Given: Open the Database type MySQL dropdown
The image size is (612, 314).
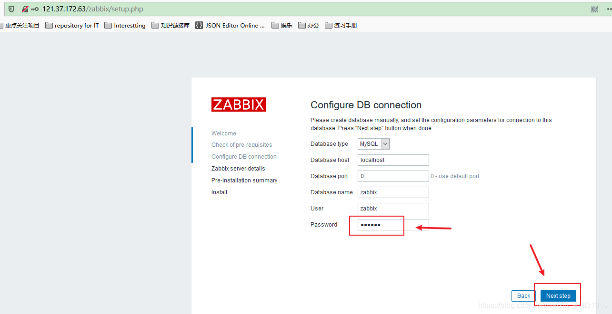Looking at the screenshot, I should (x=374, y=144).
